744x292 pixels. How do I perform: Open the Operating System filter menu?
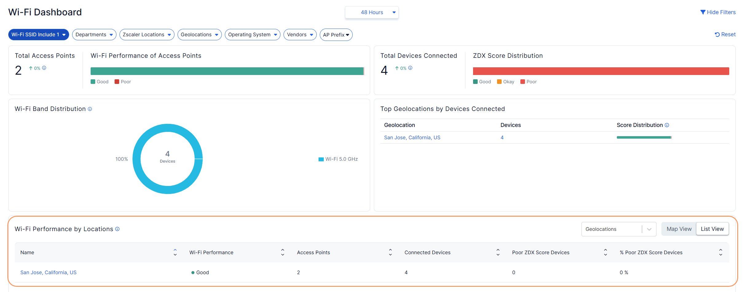point(252,35)
